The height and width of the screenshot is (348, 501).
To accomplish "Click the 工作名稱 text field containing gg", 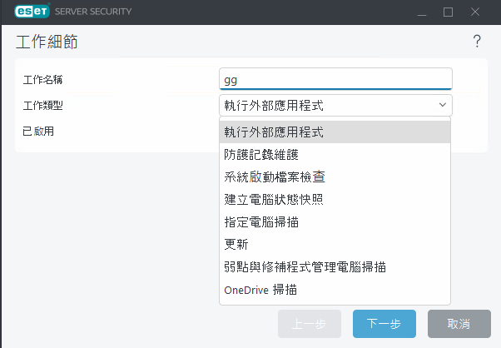I will pos(335,79).
